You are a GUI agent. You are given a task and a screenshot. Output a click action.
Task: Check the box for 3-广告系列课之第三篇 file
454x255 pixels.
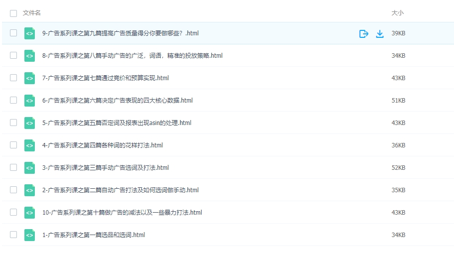pyautogui.click(x=13, y=168)
